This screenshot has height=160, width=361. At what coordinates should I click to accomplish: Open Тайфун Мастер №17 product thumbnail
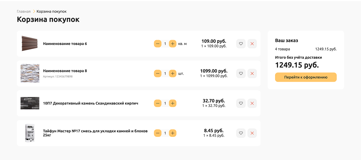click(x=30, y=133)
